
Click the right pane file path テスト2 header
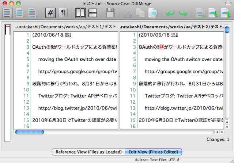(x=172, y=27)
